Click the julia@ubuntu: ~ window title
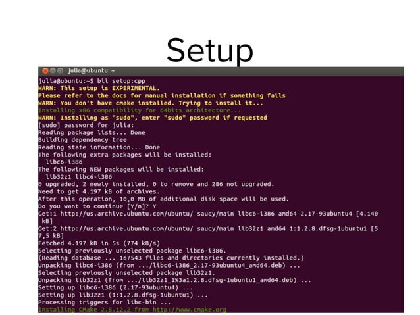 click(x=92, y=70)
